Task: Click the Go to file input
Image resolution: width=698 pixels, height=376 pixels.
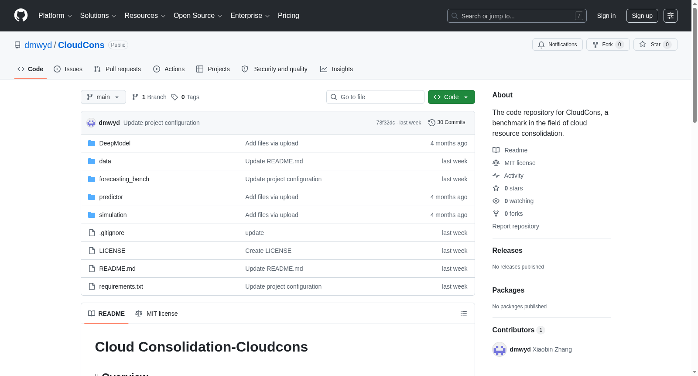Action: (375, 97)
